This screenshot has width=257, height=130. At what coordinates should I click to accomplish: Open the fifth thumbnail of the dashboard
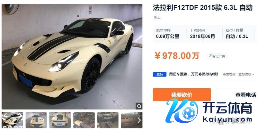[108, 120]
